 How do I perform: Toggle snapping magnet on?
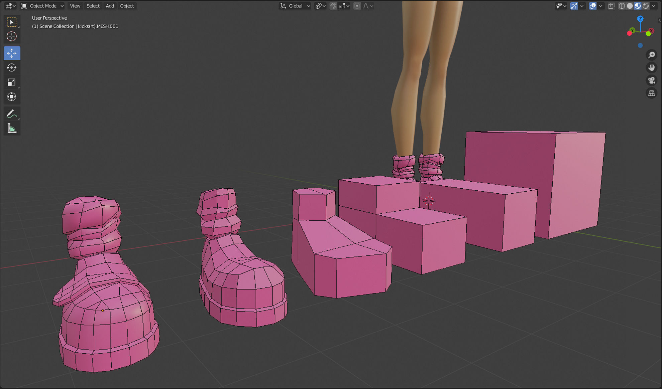(x=333, y=6)
